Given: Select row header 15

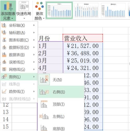Looking at the screenshot, I should (6, 126).
